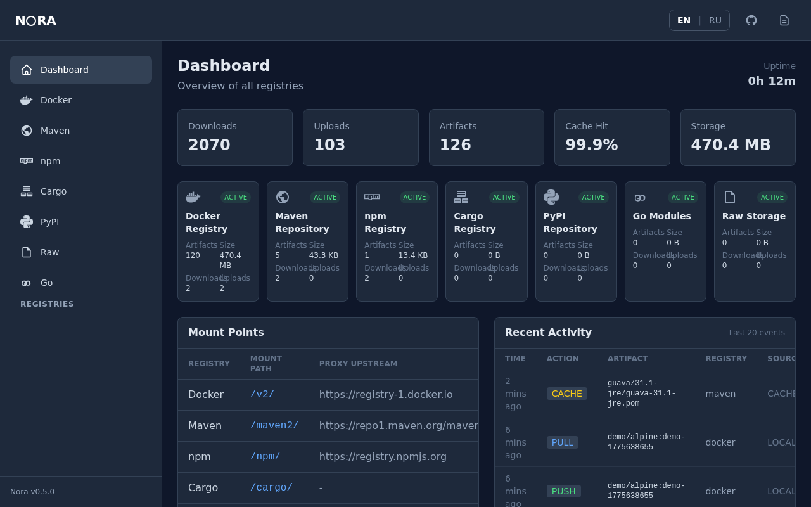The image size is (811, 507).
Task: Click the Dashboard home icon
Action: (x=26, y=70)
